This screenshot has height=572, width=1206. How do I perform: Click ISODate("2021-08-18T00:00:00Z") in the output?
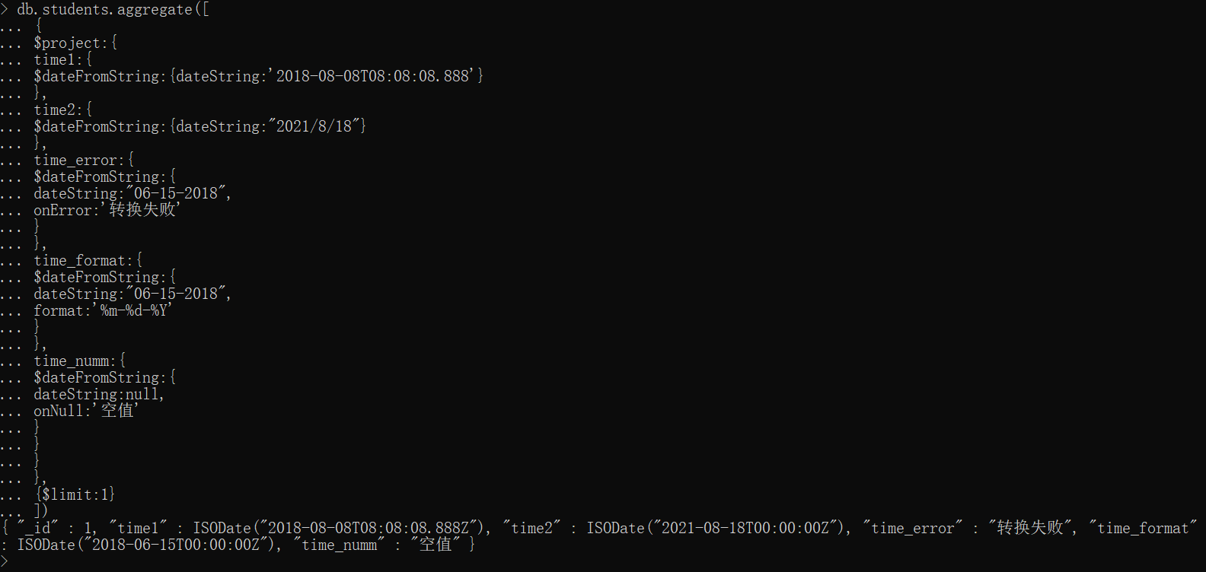click(x=719, y=529)
